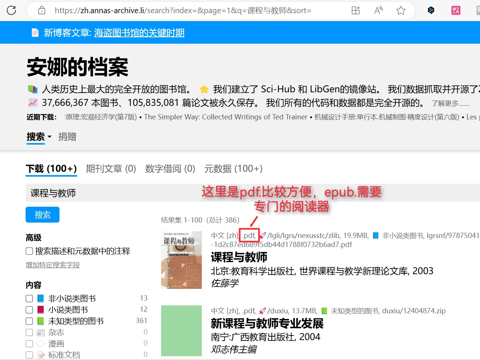
Task: Switch to 下载 (100+) tab
Action: [51, 169]
